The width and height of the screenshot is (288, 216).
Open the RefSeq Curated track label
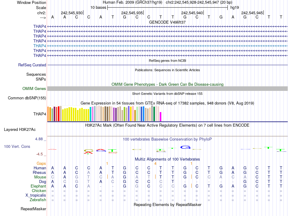[32, 65]
